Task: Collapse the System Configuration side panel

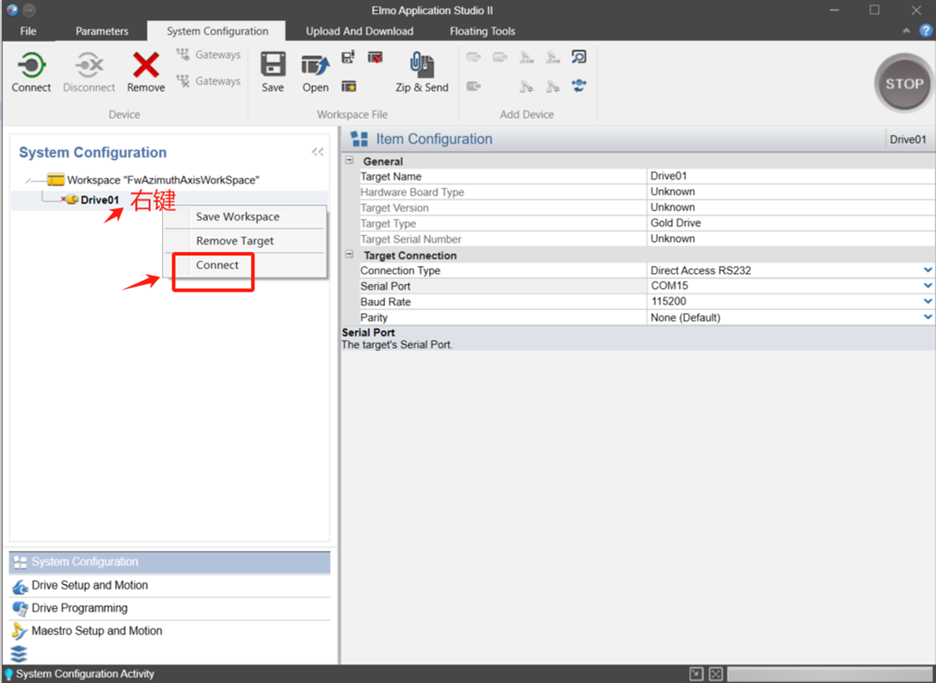Action: (318, 152)
